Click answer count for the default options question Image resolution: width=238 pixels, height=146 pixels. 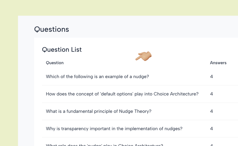coord(212,94)
